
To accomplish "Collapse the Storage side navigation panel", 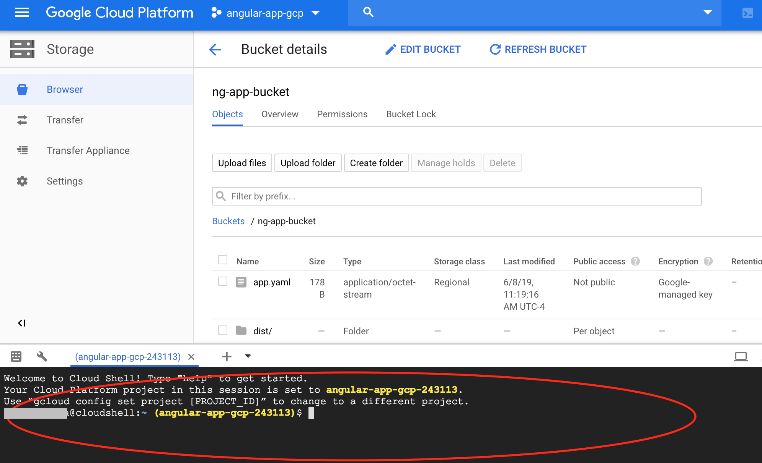I will (22, 323).
